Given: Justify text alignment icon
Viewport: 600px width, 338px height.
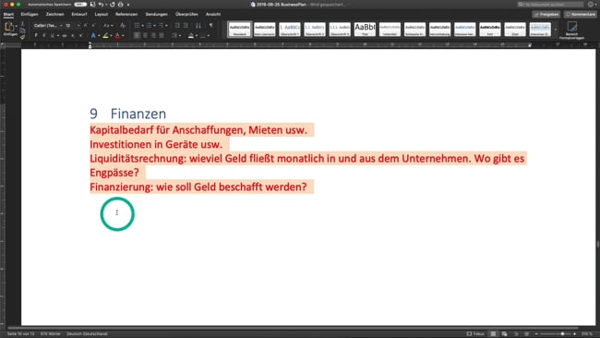Looking at the screenshot, I should pyautogui.click(x=162, y=36).
